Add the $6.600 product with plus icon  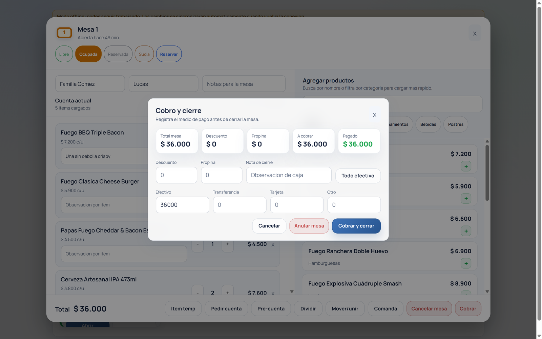(466, 231)
